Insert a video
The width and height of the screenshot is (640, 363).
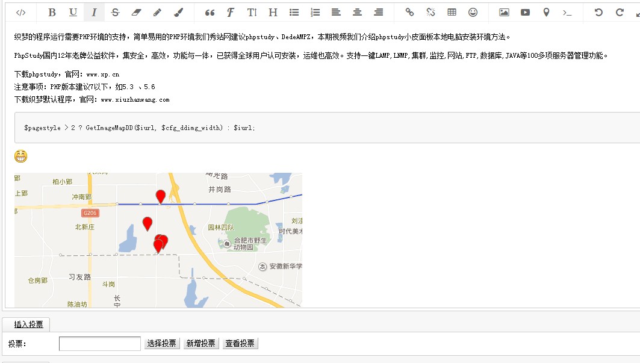point(525,12)
